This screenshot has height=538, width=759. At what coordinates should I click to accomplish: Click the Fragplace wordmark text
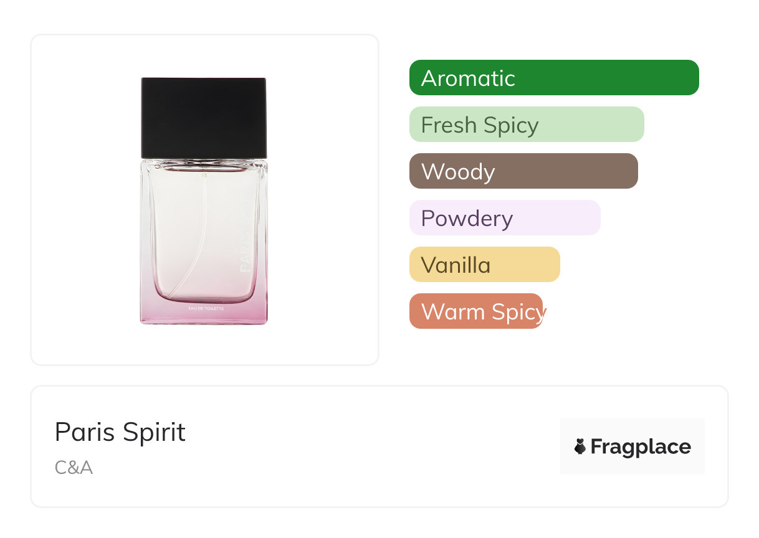click(641, 447)
